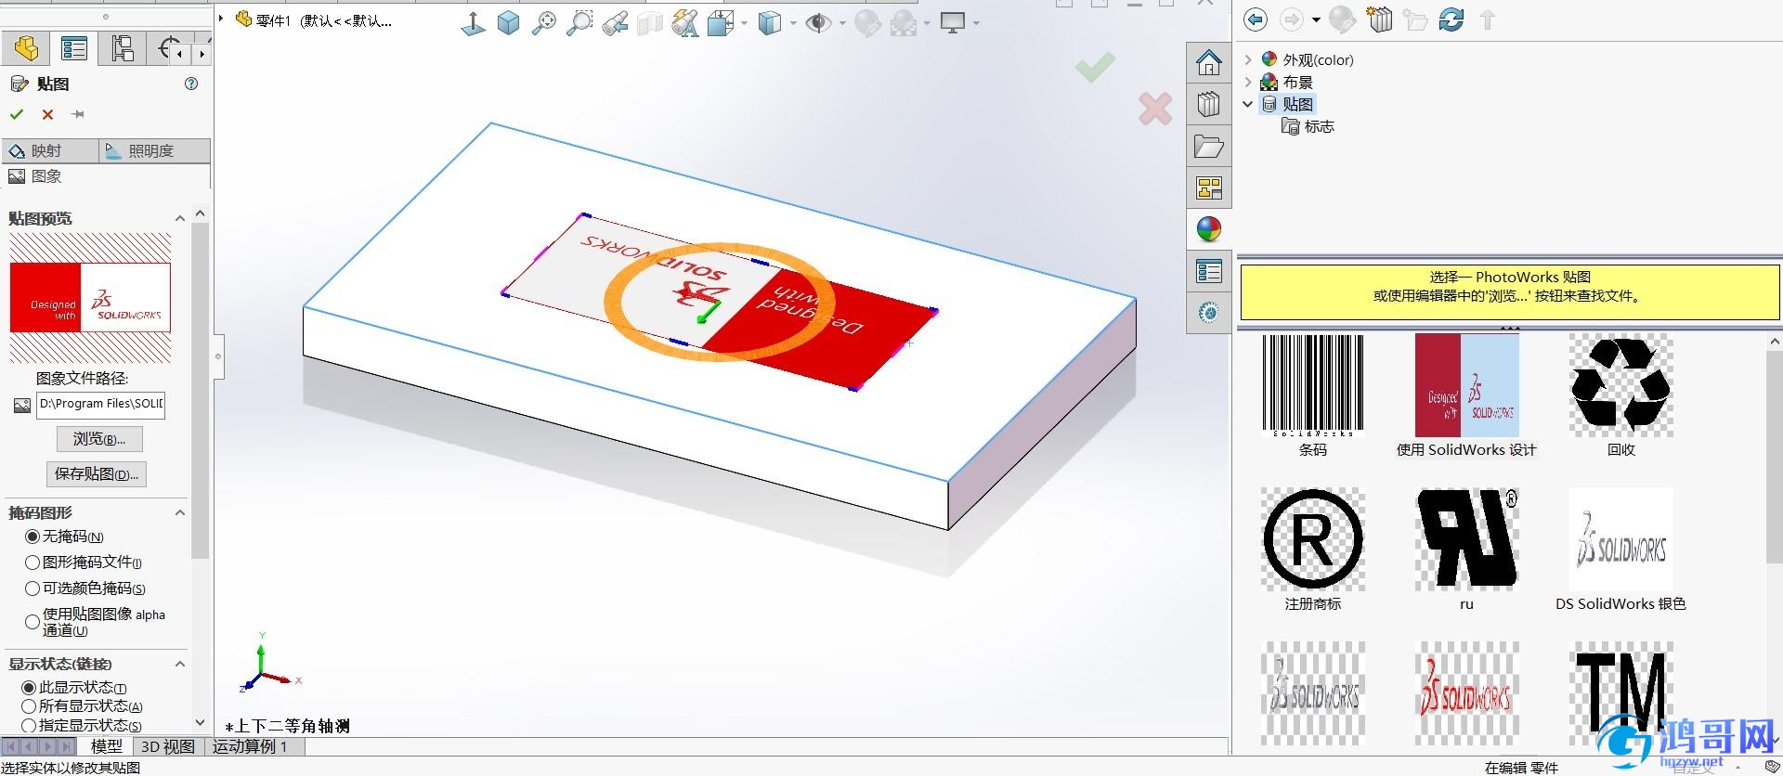Open the View Palette task pane tab
Viewport: 1783px width, 776px height.
coord(1208,188)
